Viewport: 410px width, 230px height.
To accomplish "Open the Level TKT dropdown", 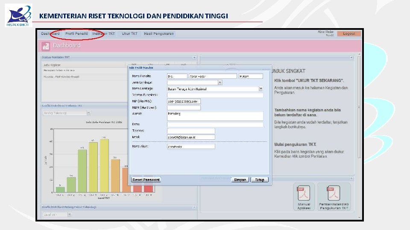I will [69, 215].
